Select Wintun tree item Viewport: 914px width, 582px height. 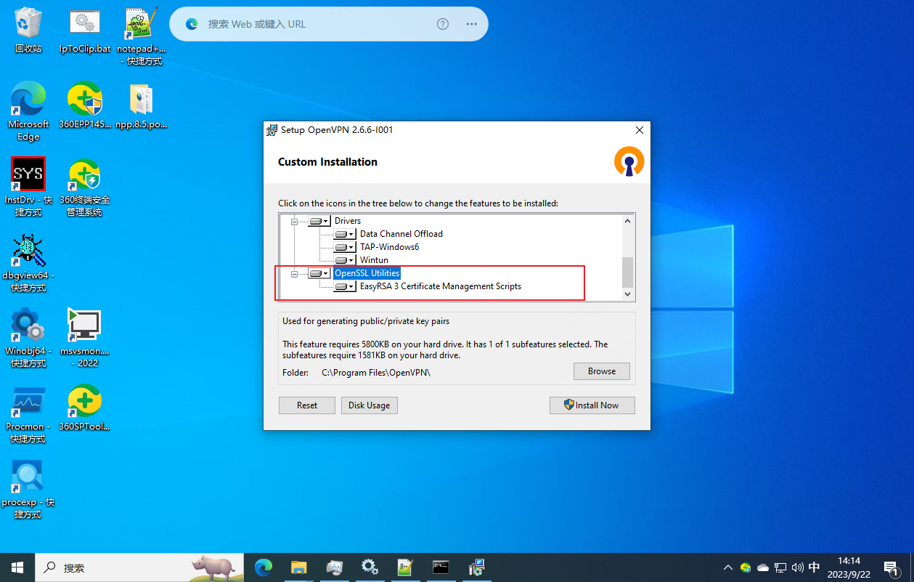tap(374, 260)
